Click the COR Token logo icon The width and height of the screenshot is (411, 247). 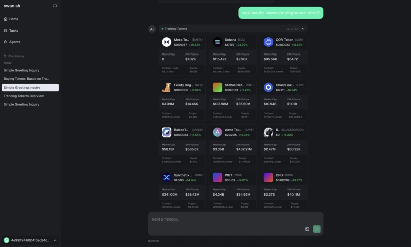(268, 42)
